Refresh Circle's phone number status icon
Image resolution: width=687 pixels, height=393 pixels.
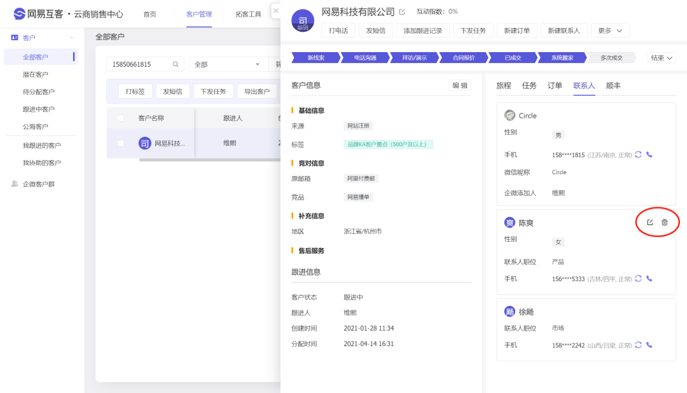(x=638, y=155)
